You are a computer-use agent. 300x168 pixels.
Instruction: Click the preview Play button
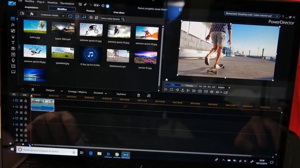click(x=165, y=89)
